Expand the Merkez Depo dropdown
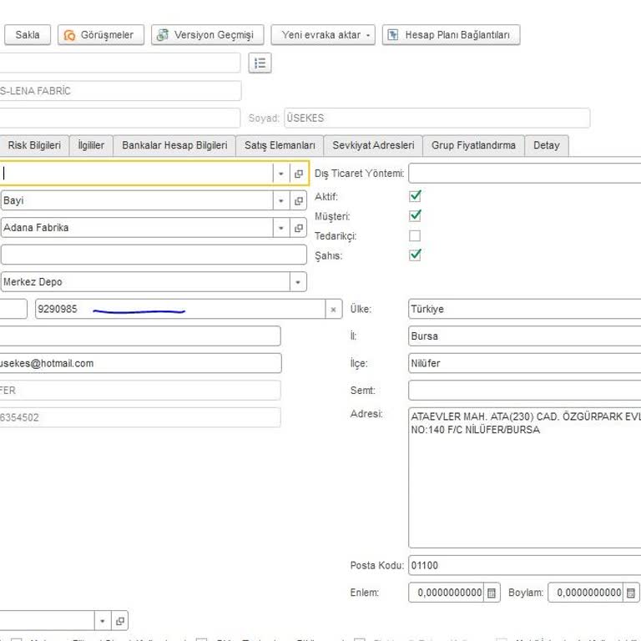This screenshot has width=641, height=641. pyautogui.click(x=298, y=282)
